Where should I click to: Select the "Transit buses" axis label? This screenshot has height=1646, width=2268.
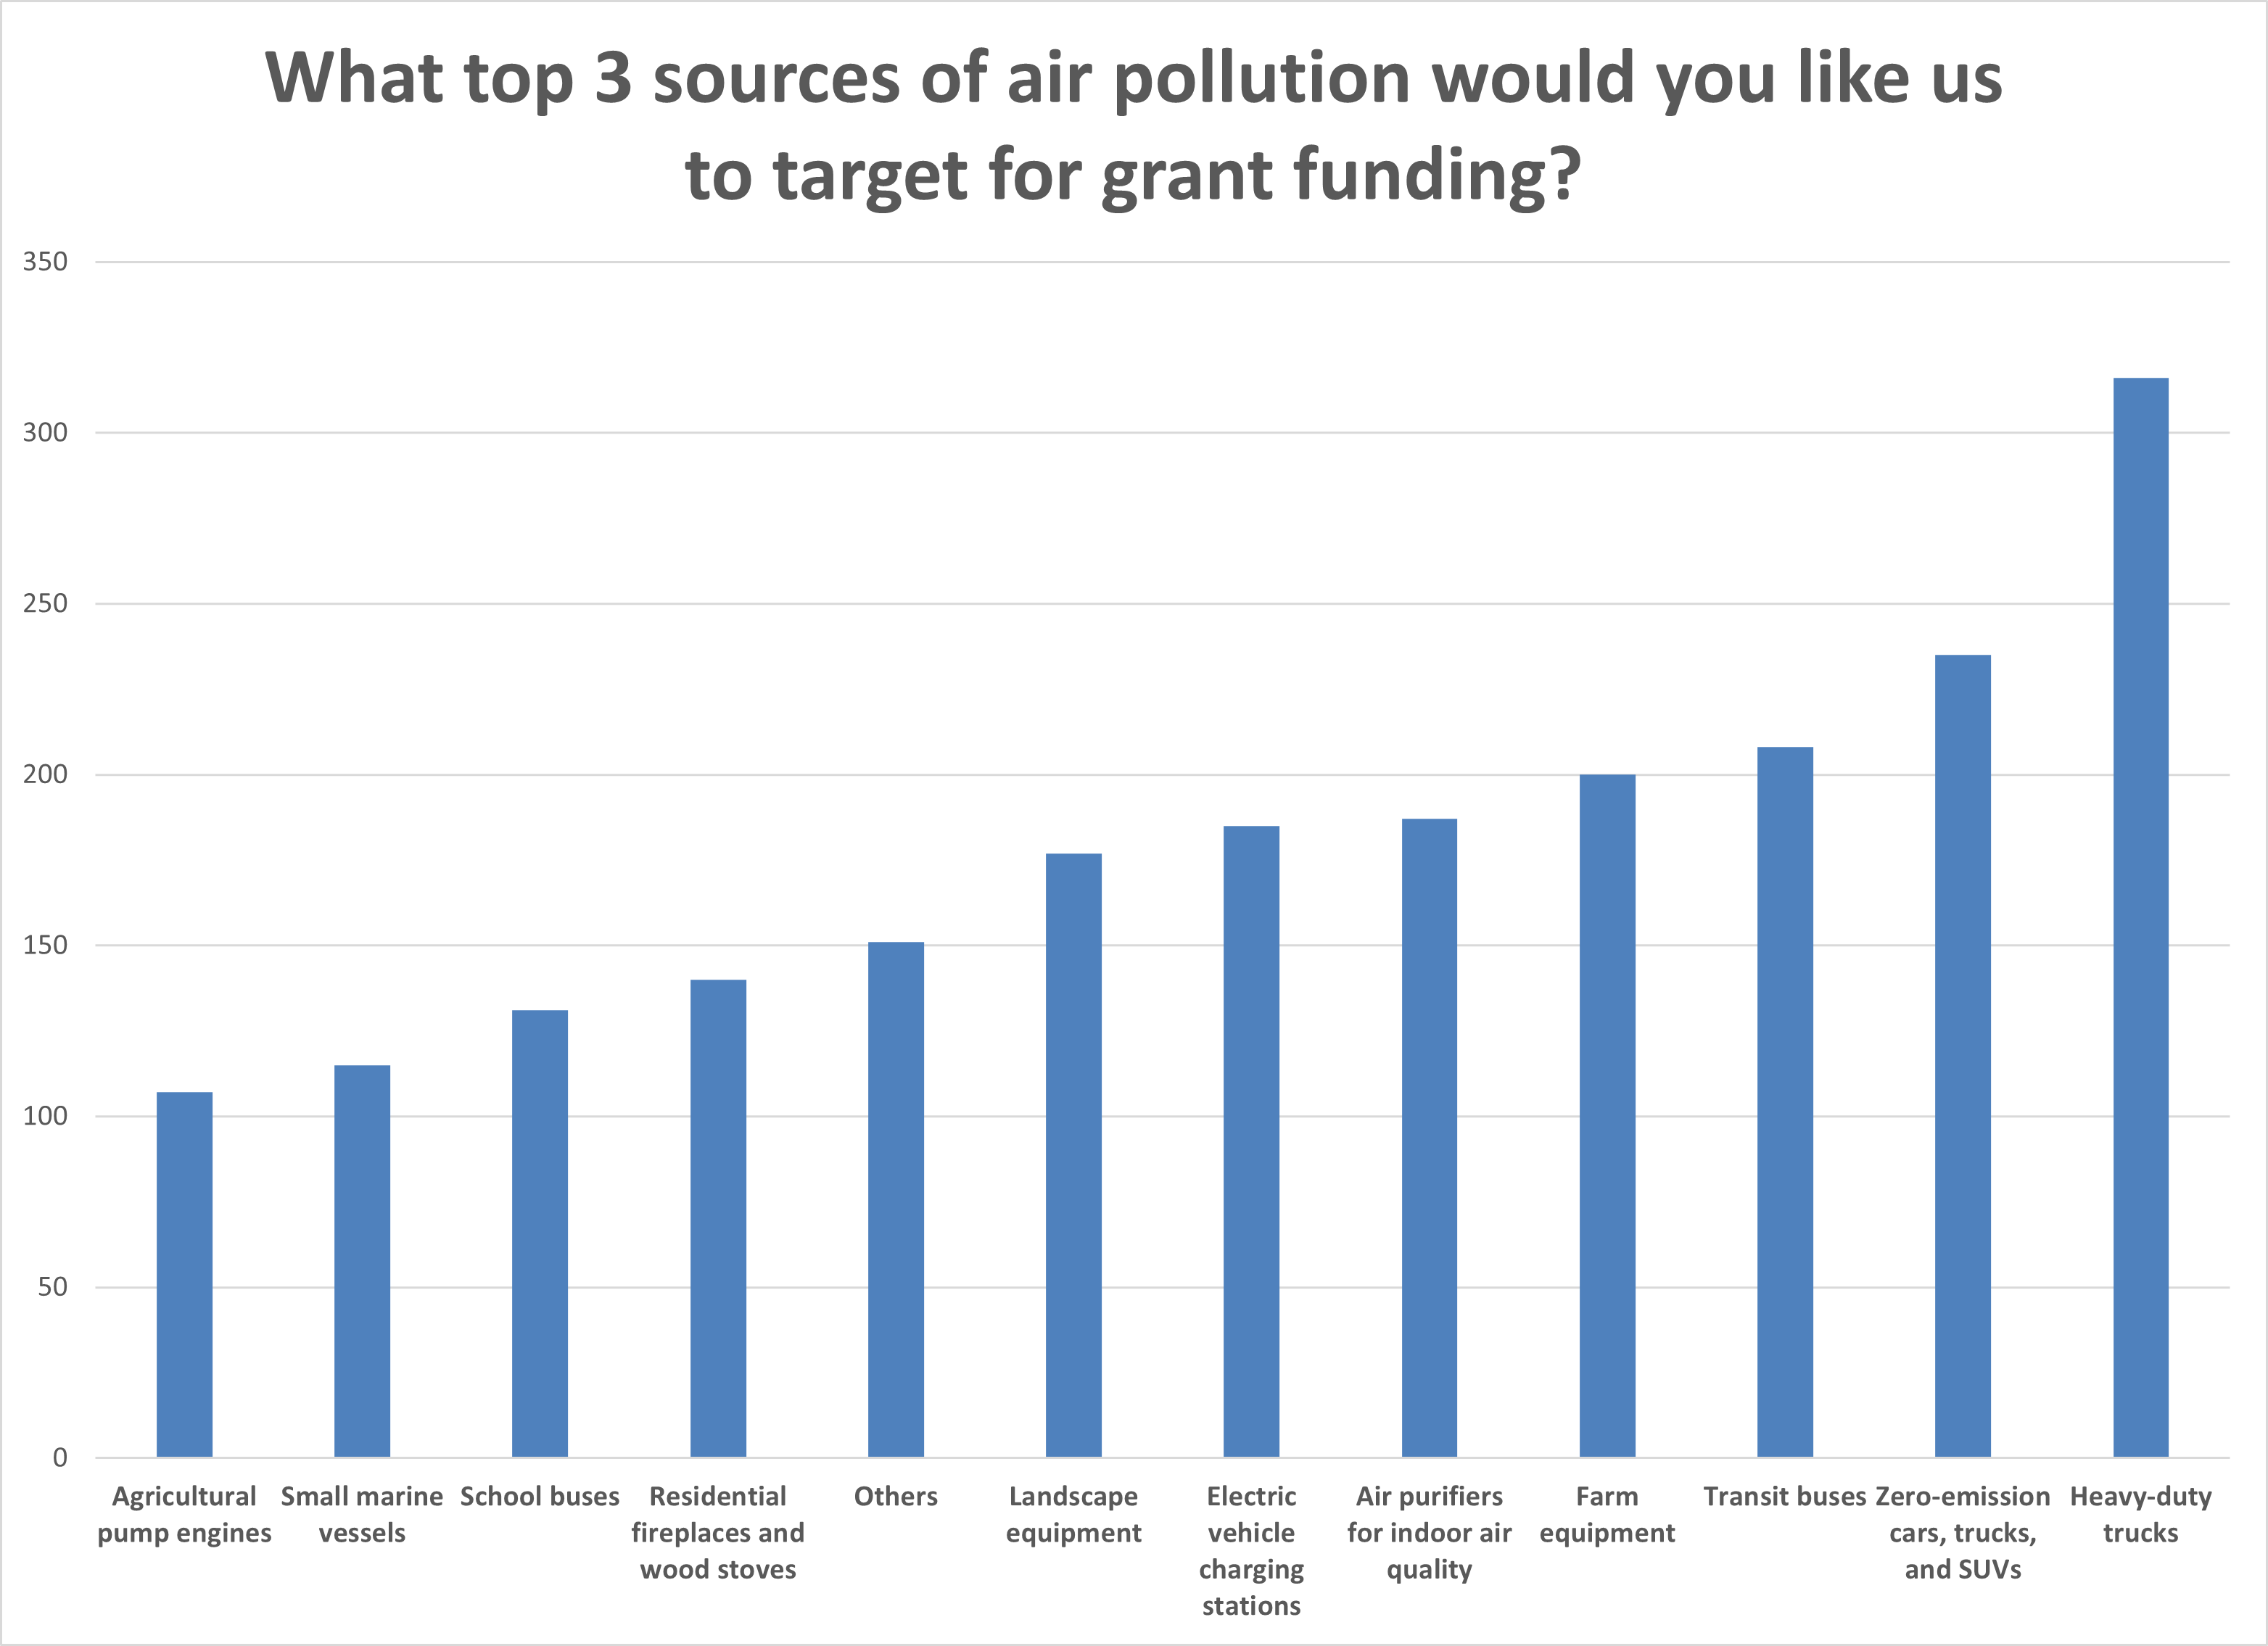(x=1784, y=1496)
